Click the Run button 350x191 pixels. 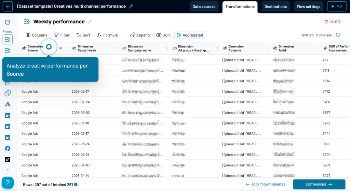click(336, 6)
